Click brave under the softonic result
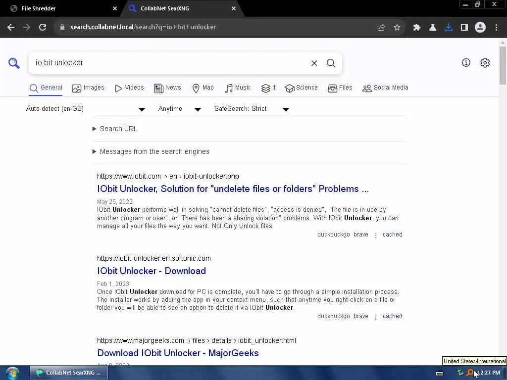Screen dimensions: 507x380 coord(361,316)
